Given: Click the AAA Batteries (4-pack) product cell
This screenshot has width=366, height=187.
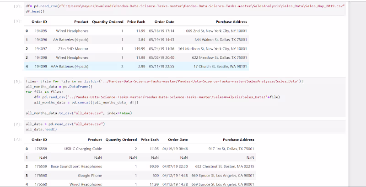Looking at the screenshot, I should coord(70,67).
